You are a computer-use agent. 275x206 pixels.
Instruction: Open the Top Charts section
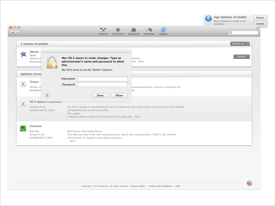point(118,31)
